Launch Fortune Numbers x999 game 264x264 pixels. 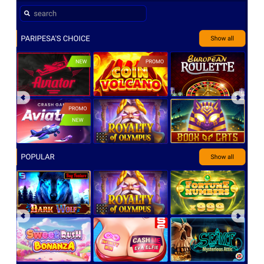click(208, 193)
